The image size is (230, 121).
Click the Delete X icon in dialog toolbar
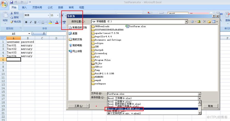tap(204, 21)
